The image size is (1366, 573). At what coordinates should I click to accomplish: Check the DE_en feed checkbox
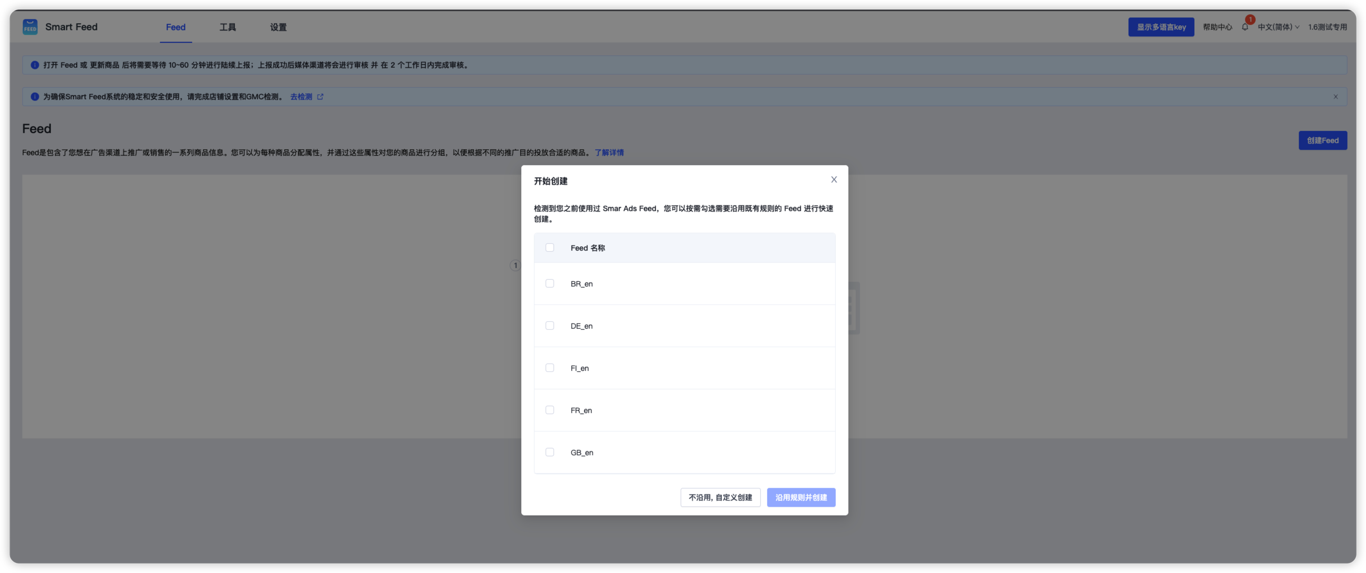pyautogui.click(x=549, y=326)
